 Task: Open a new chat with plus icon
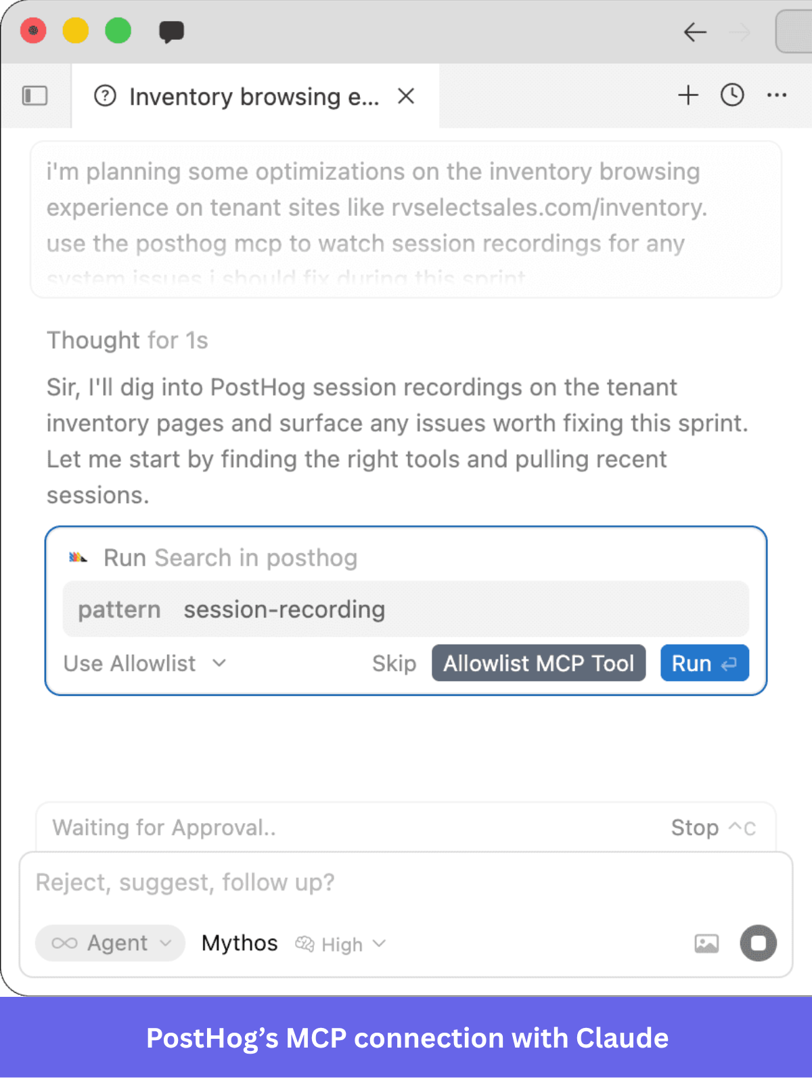click(x=688, y=95)
